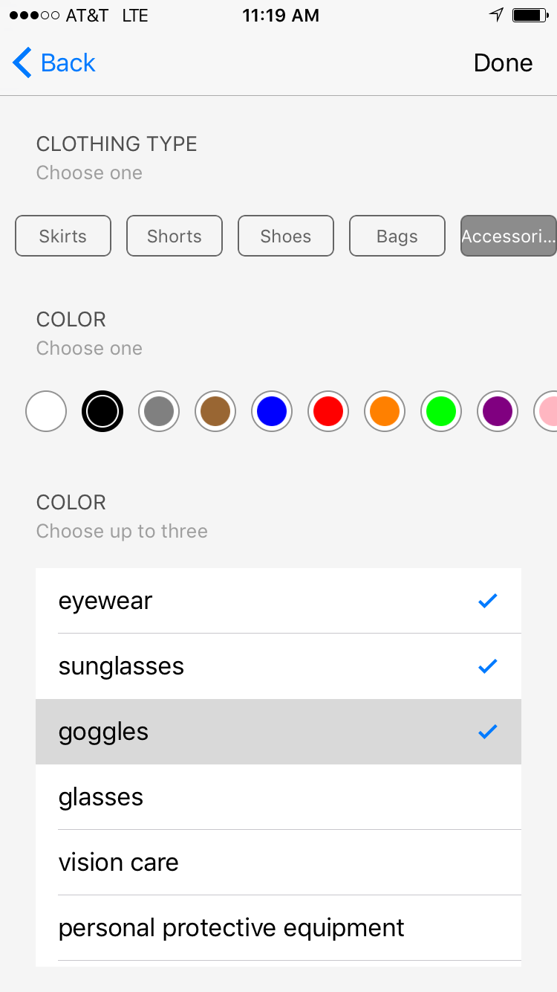This screenshot has width=557, height=992.
Task: Pick the gray color swatch
Action: [x=159, y=411]
